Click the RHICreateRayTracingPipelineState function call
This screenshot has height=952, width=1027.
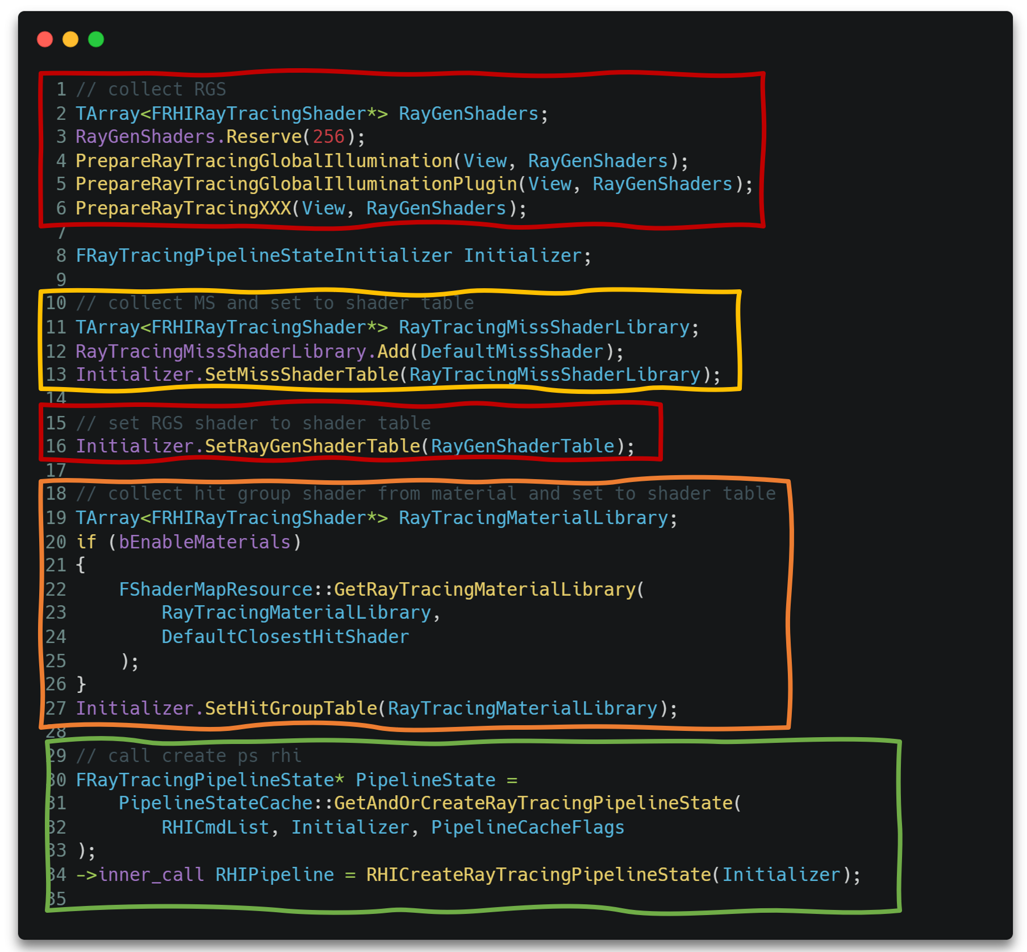tap(538, 875)
